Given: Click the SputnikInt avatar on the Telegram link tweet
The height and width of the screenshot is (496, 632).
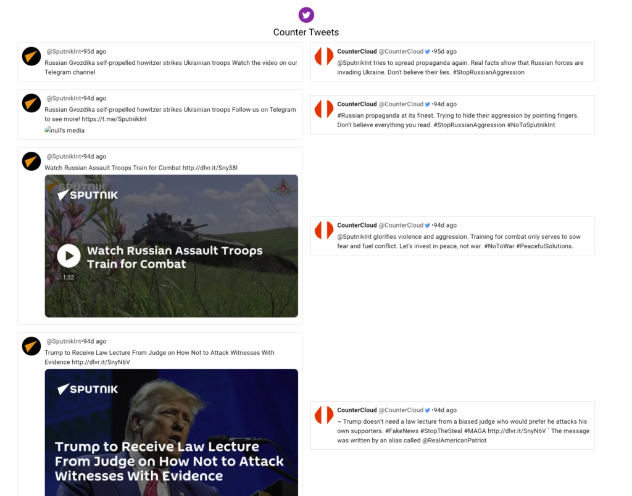Looking at the screenshot, I should (31, 103).
